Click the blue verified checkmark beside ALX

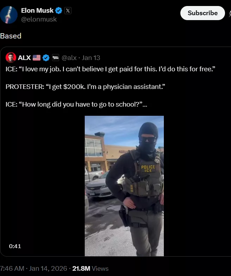coord(46,58)
